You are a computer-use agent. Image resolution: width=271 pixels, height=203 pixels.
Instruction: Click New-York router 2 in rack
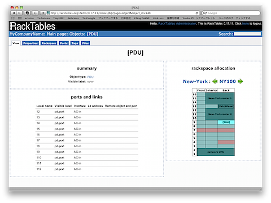[220, 114]
